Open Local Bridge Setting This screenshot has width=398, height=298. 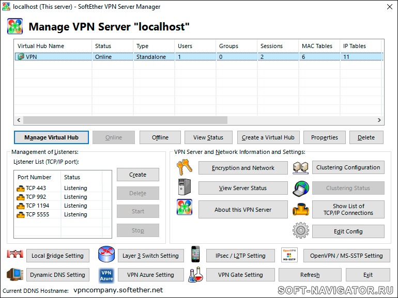click(58, 256)
